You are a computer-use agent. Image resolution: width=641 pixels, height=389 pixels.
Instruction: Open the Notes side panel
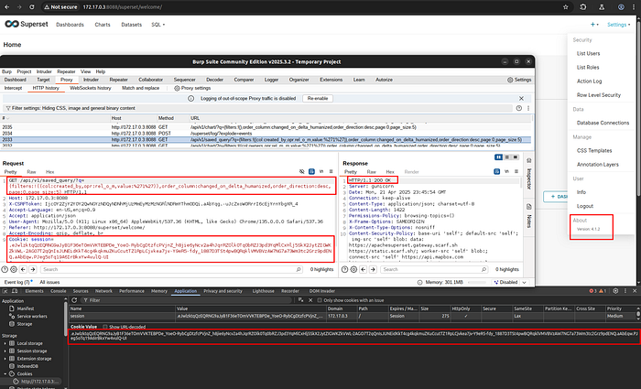pos(528,216)
